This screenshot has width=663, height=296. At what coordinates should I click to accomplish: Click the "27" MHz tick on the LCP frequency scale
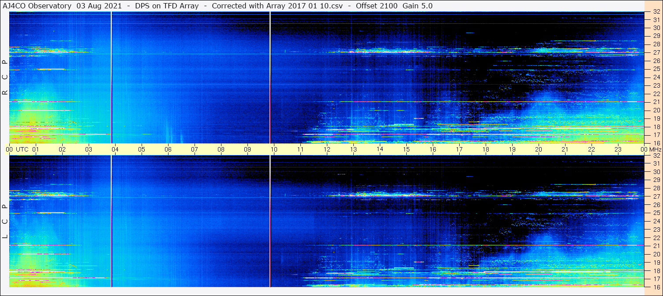(656, 196)
